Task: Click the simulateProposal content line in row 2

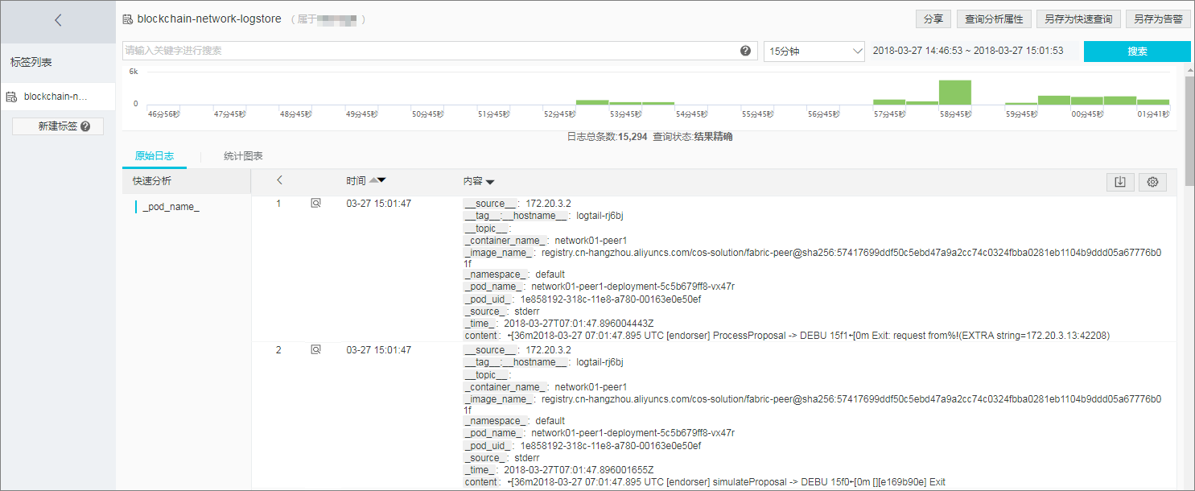Action: coord(705,481)
